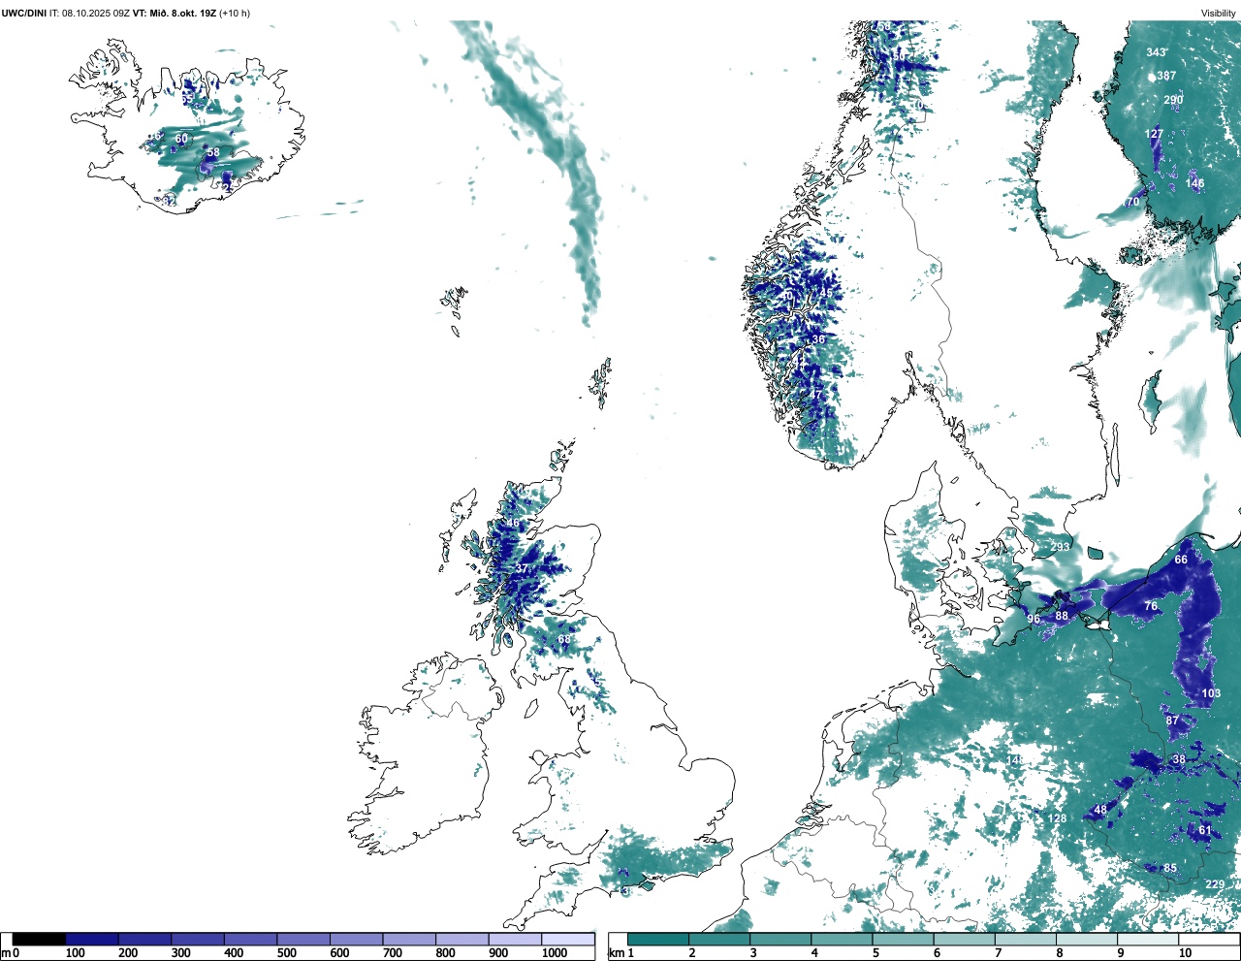This screenshot has height=961, width=1241.
Task: Click the visibility value '36' over southern Norway
Action: (818, 339)
